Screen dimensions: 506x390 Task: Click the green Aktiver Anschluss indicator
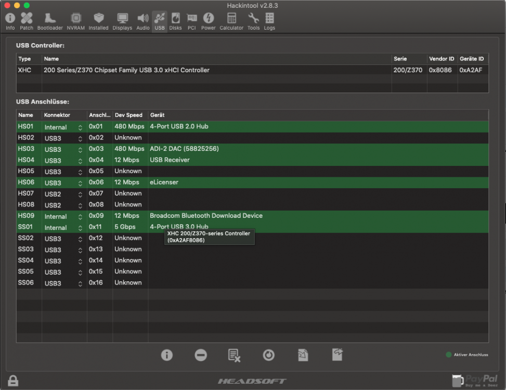449,355
